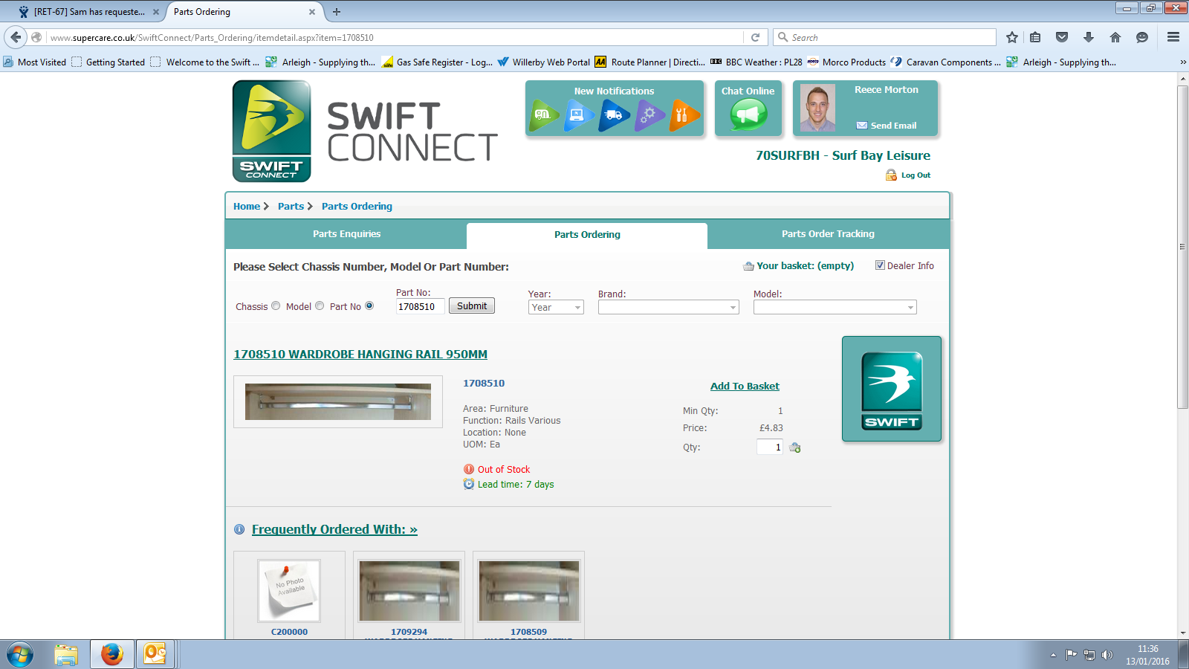The image size is (1189, 669).
Task: Switch to the Parts Order Tracking tab
Action: tap(828, 234)
